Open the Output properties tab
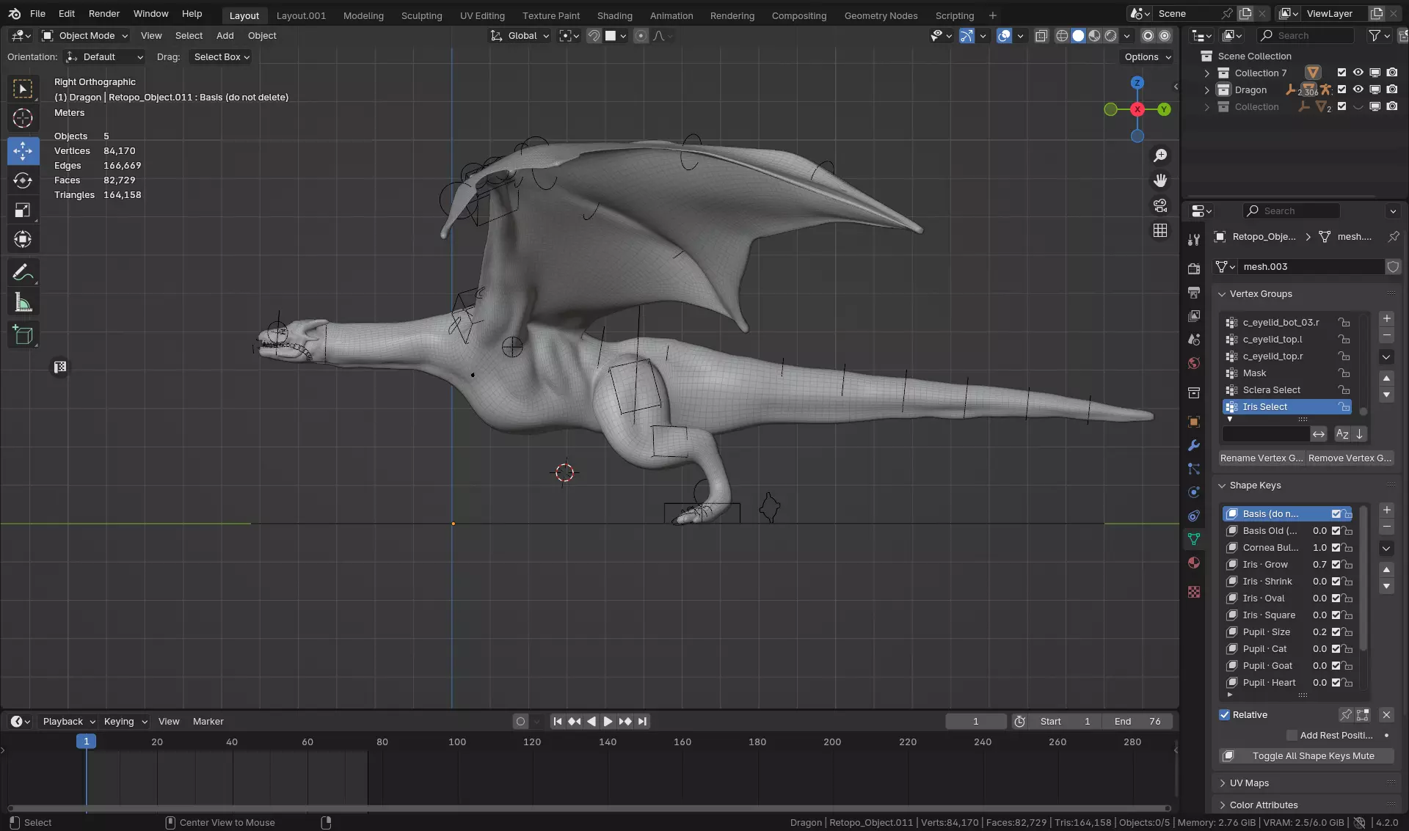The image size is (1409, 831). [1194, 292]
